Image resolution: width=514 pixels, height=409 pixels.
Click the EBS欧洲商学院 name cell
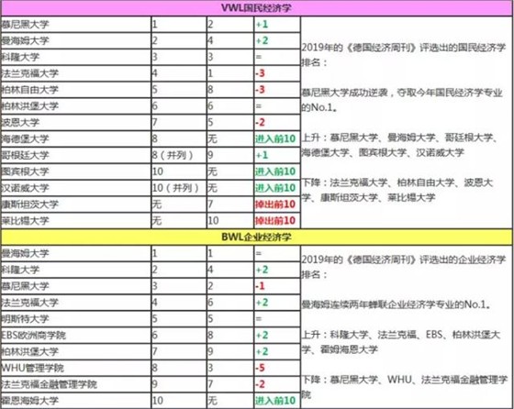tap(76, 335)
